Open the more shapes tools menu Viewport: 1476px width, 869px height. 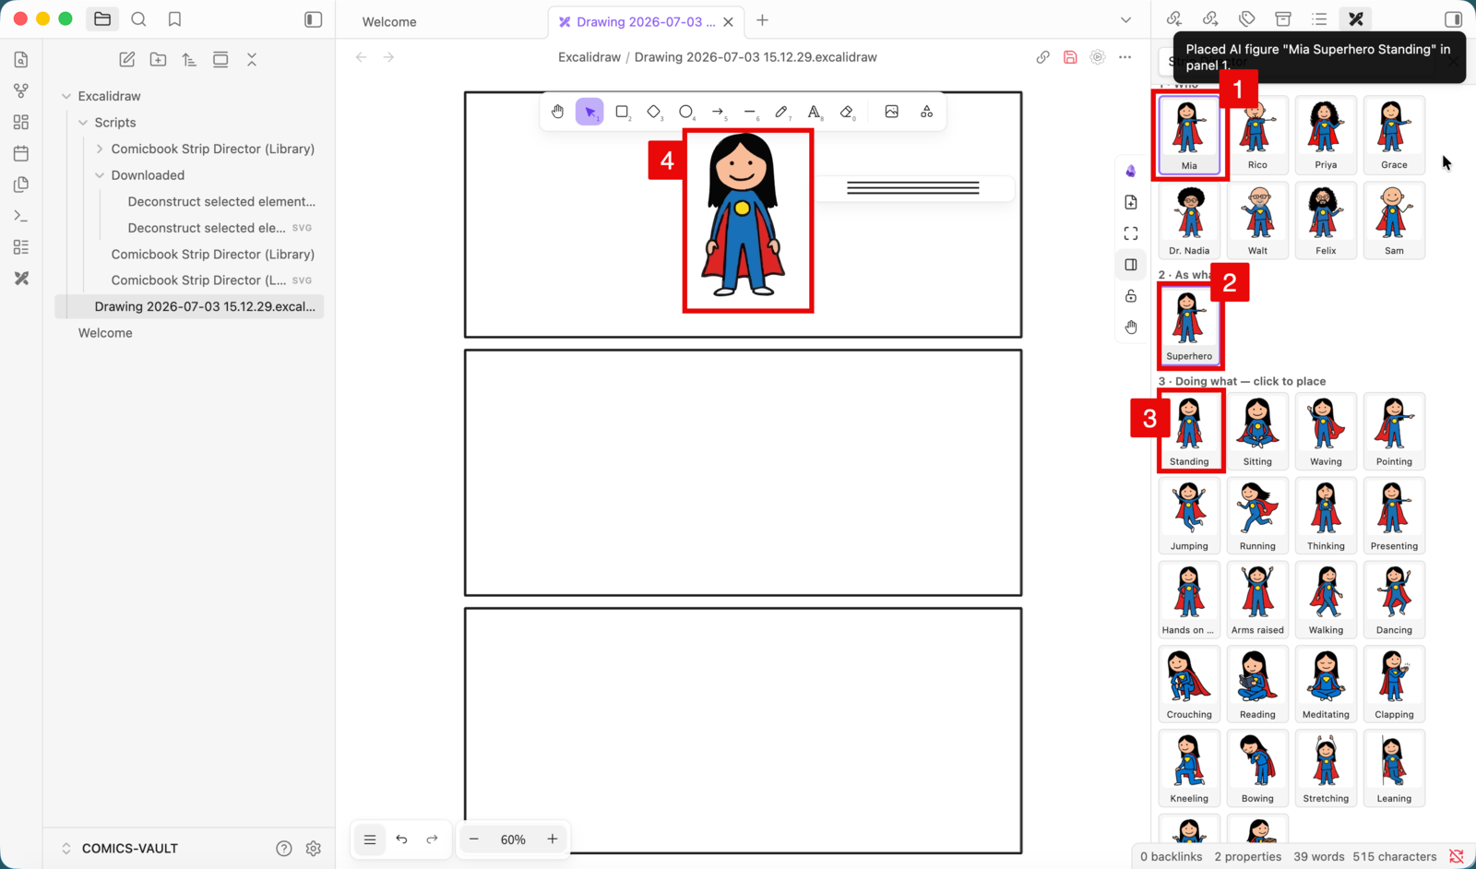tap(926, 112)
